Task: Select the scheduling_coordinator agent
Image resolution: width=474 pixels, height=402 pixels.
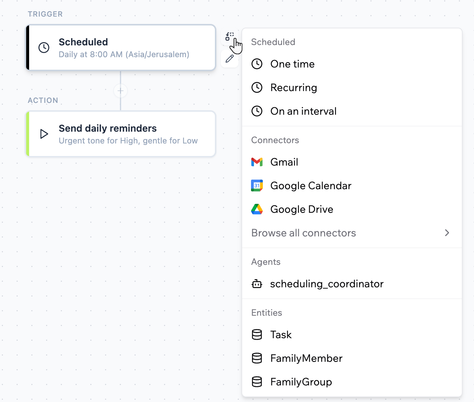Action: [352, 284]
